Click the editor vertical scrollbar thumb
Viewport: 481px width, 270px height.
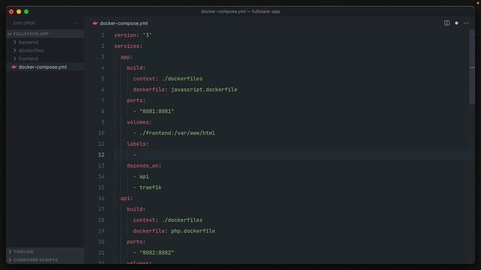coord(472,67)
